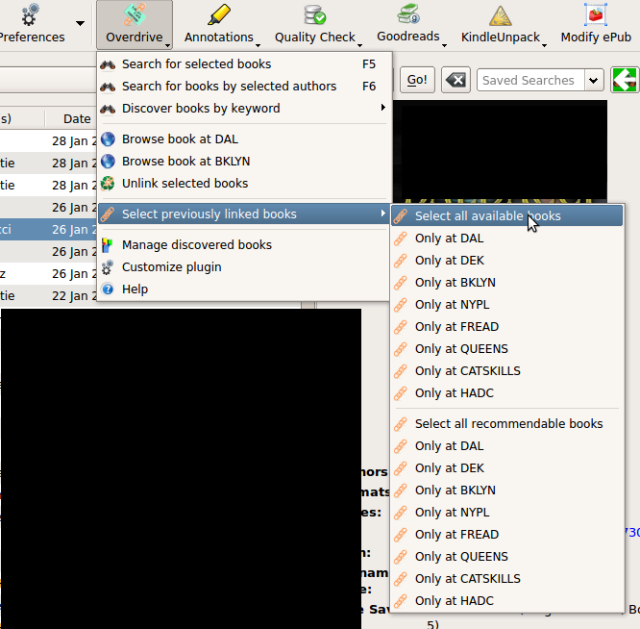Viewport: 640px width, 629px height.
Task: Click the green arrow saved-search icon
Action: [x=624, y=80]
